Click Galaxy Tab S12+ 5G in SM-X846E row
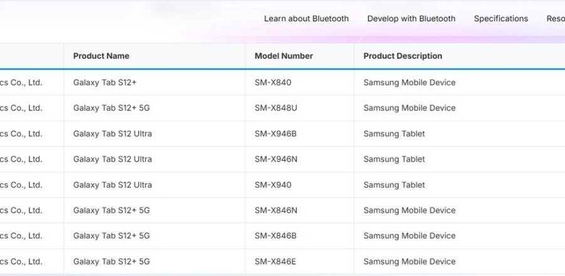565x276 pixels. pos(111,261)
